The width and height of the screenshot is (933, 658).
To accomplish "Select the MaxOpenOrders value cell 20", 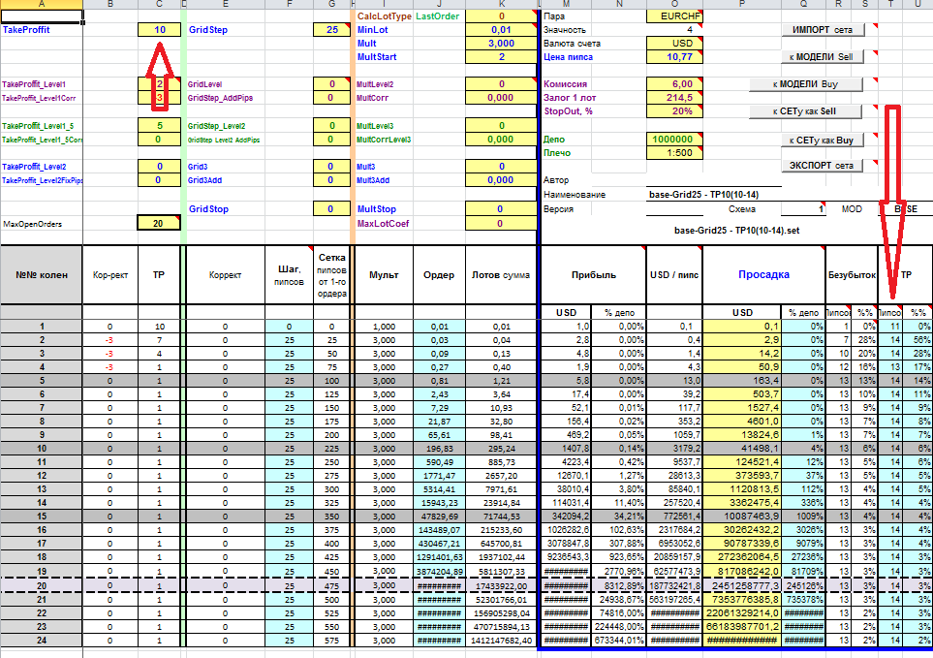I will tap(159, 223).
